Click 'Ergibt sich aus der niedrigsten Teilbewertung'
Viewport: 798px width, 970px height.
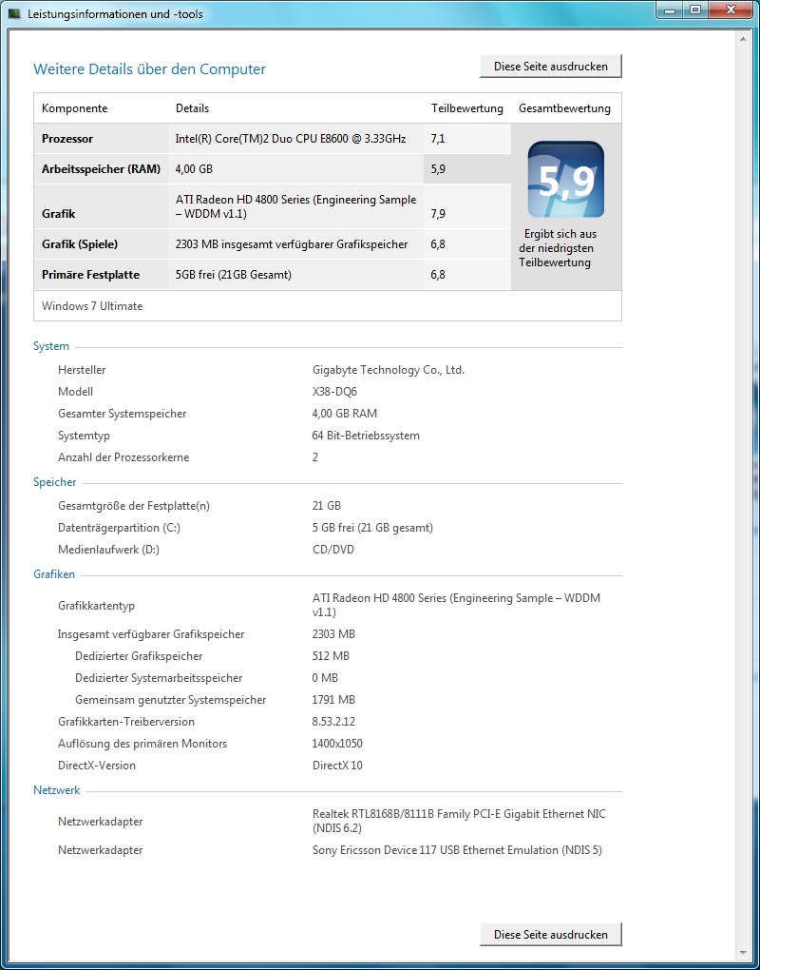pos(557,248)
